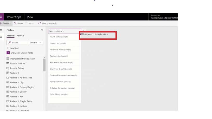Click the Address 1 multiline text icon
This screenshot has width=212, height=119.
[8, 73]
